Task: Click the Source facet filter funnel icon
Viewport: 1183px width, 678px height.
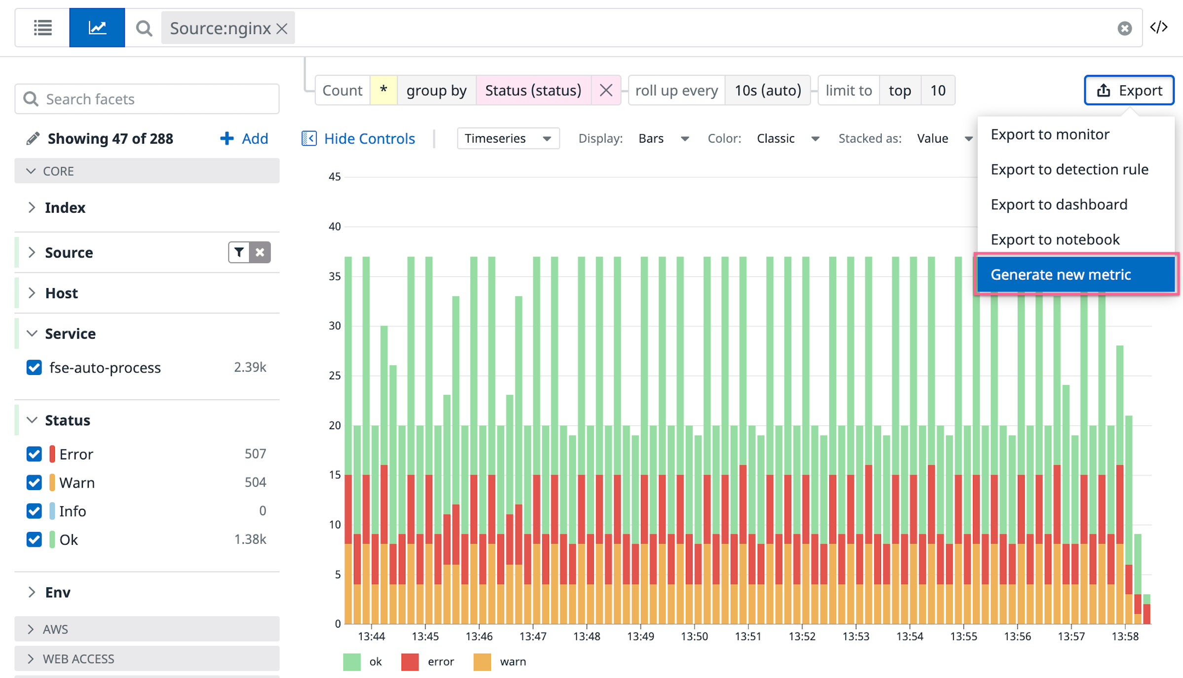Action: pos(239,252)
